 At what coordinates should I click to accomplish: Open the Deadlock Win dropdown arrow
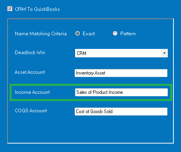[164, 53]
